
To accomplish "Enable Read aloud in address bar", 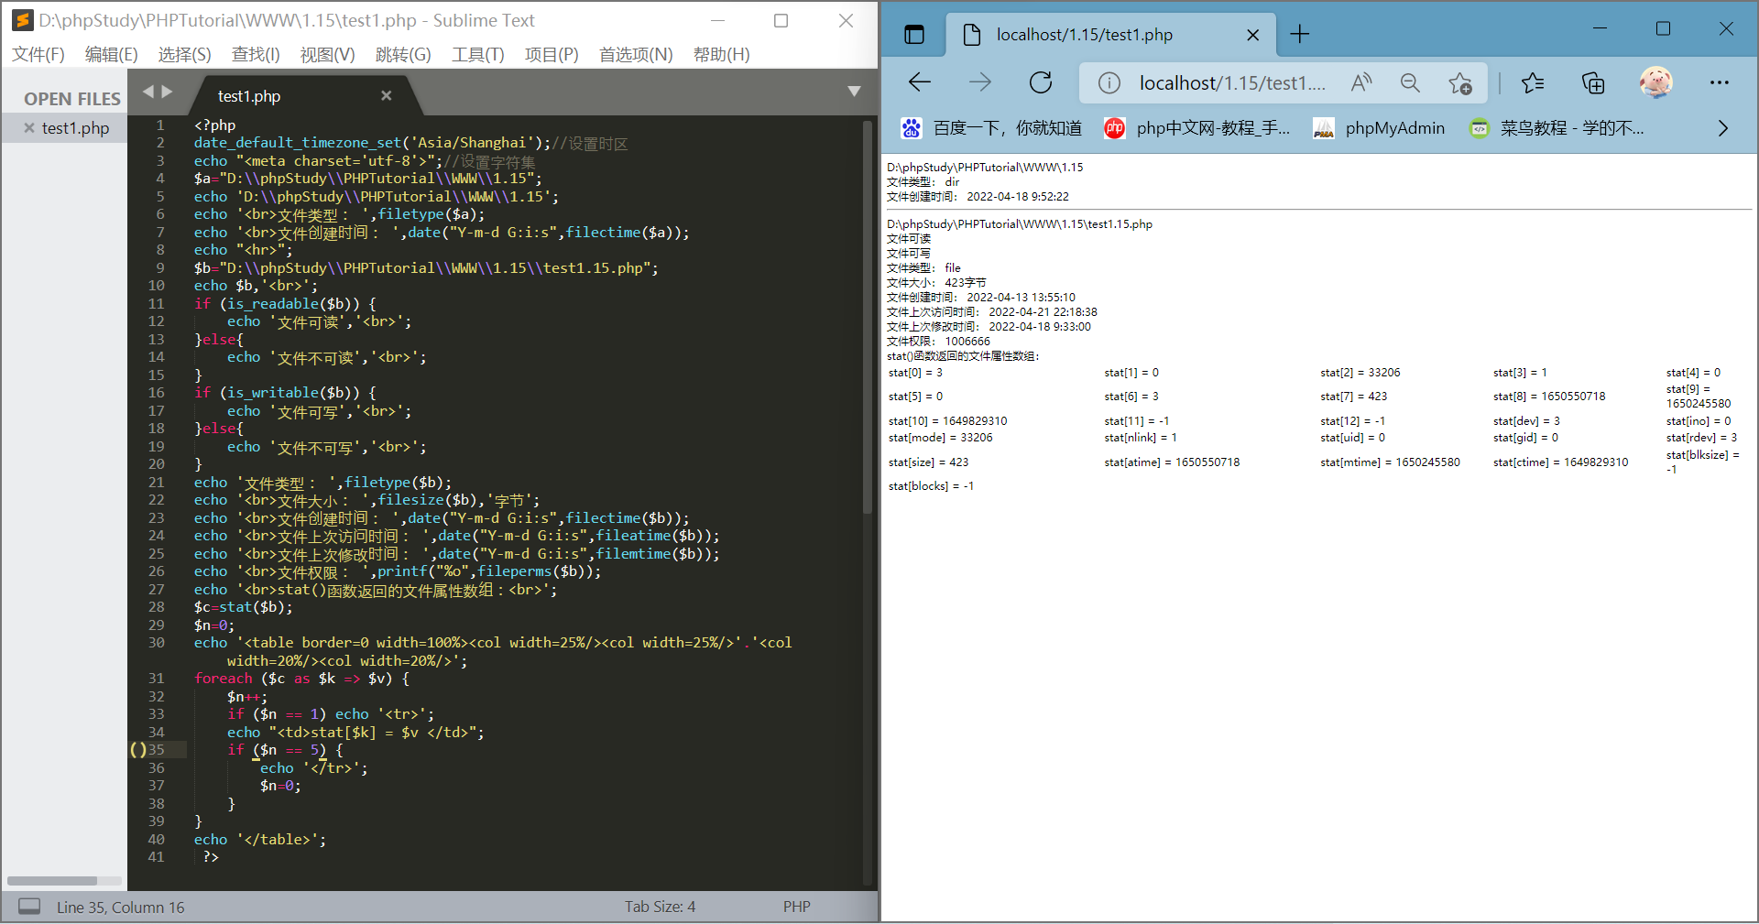I will tap(1361, 82).
